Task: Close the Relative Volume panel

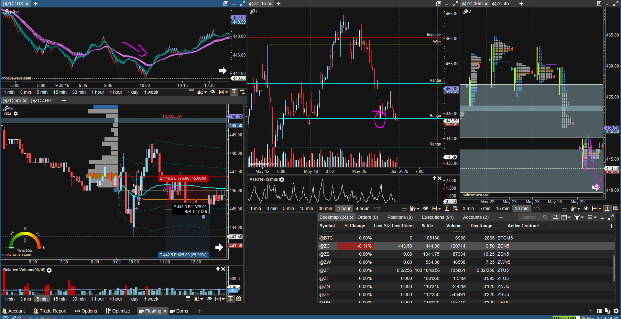Action: [x=223, y=269]
